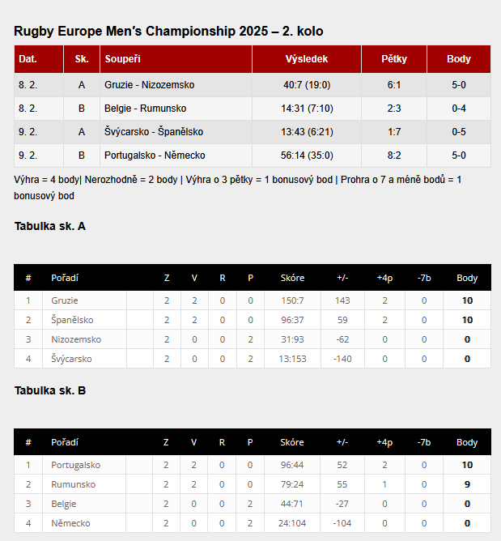501x541 pixels.
Task: Select Rumunsko in the Group B standings
Action: tap(73, 484)
